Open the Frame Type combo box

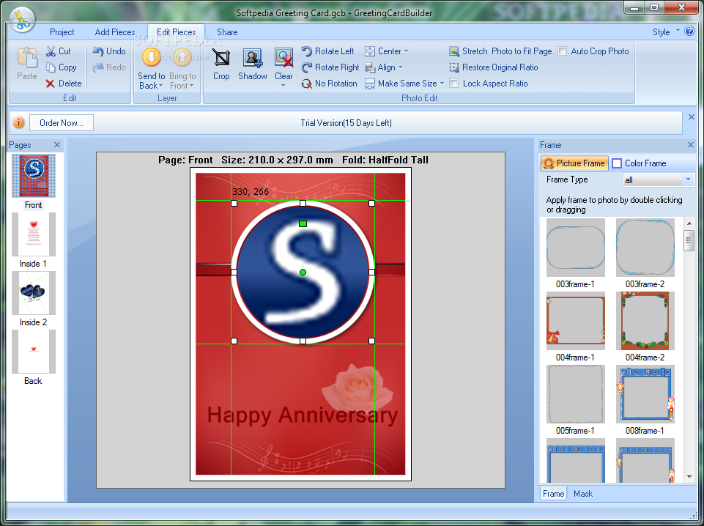(x=658, y=180)
